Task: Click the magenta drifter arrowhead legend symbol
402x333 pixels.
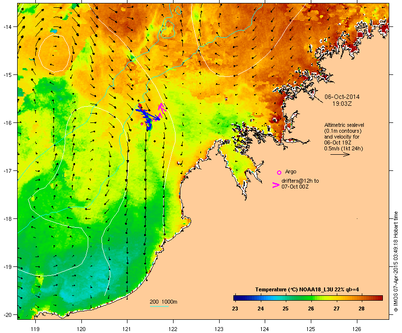Action: 276,185
